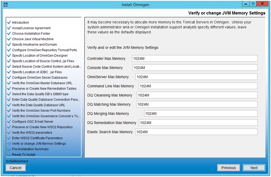Minimize the Install Omnigen window
The height and width of the screenshot is (177, 271).
(246, 3)
